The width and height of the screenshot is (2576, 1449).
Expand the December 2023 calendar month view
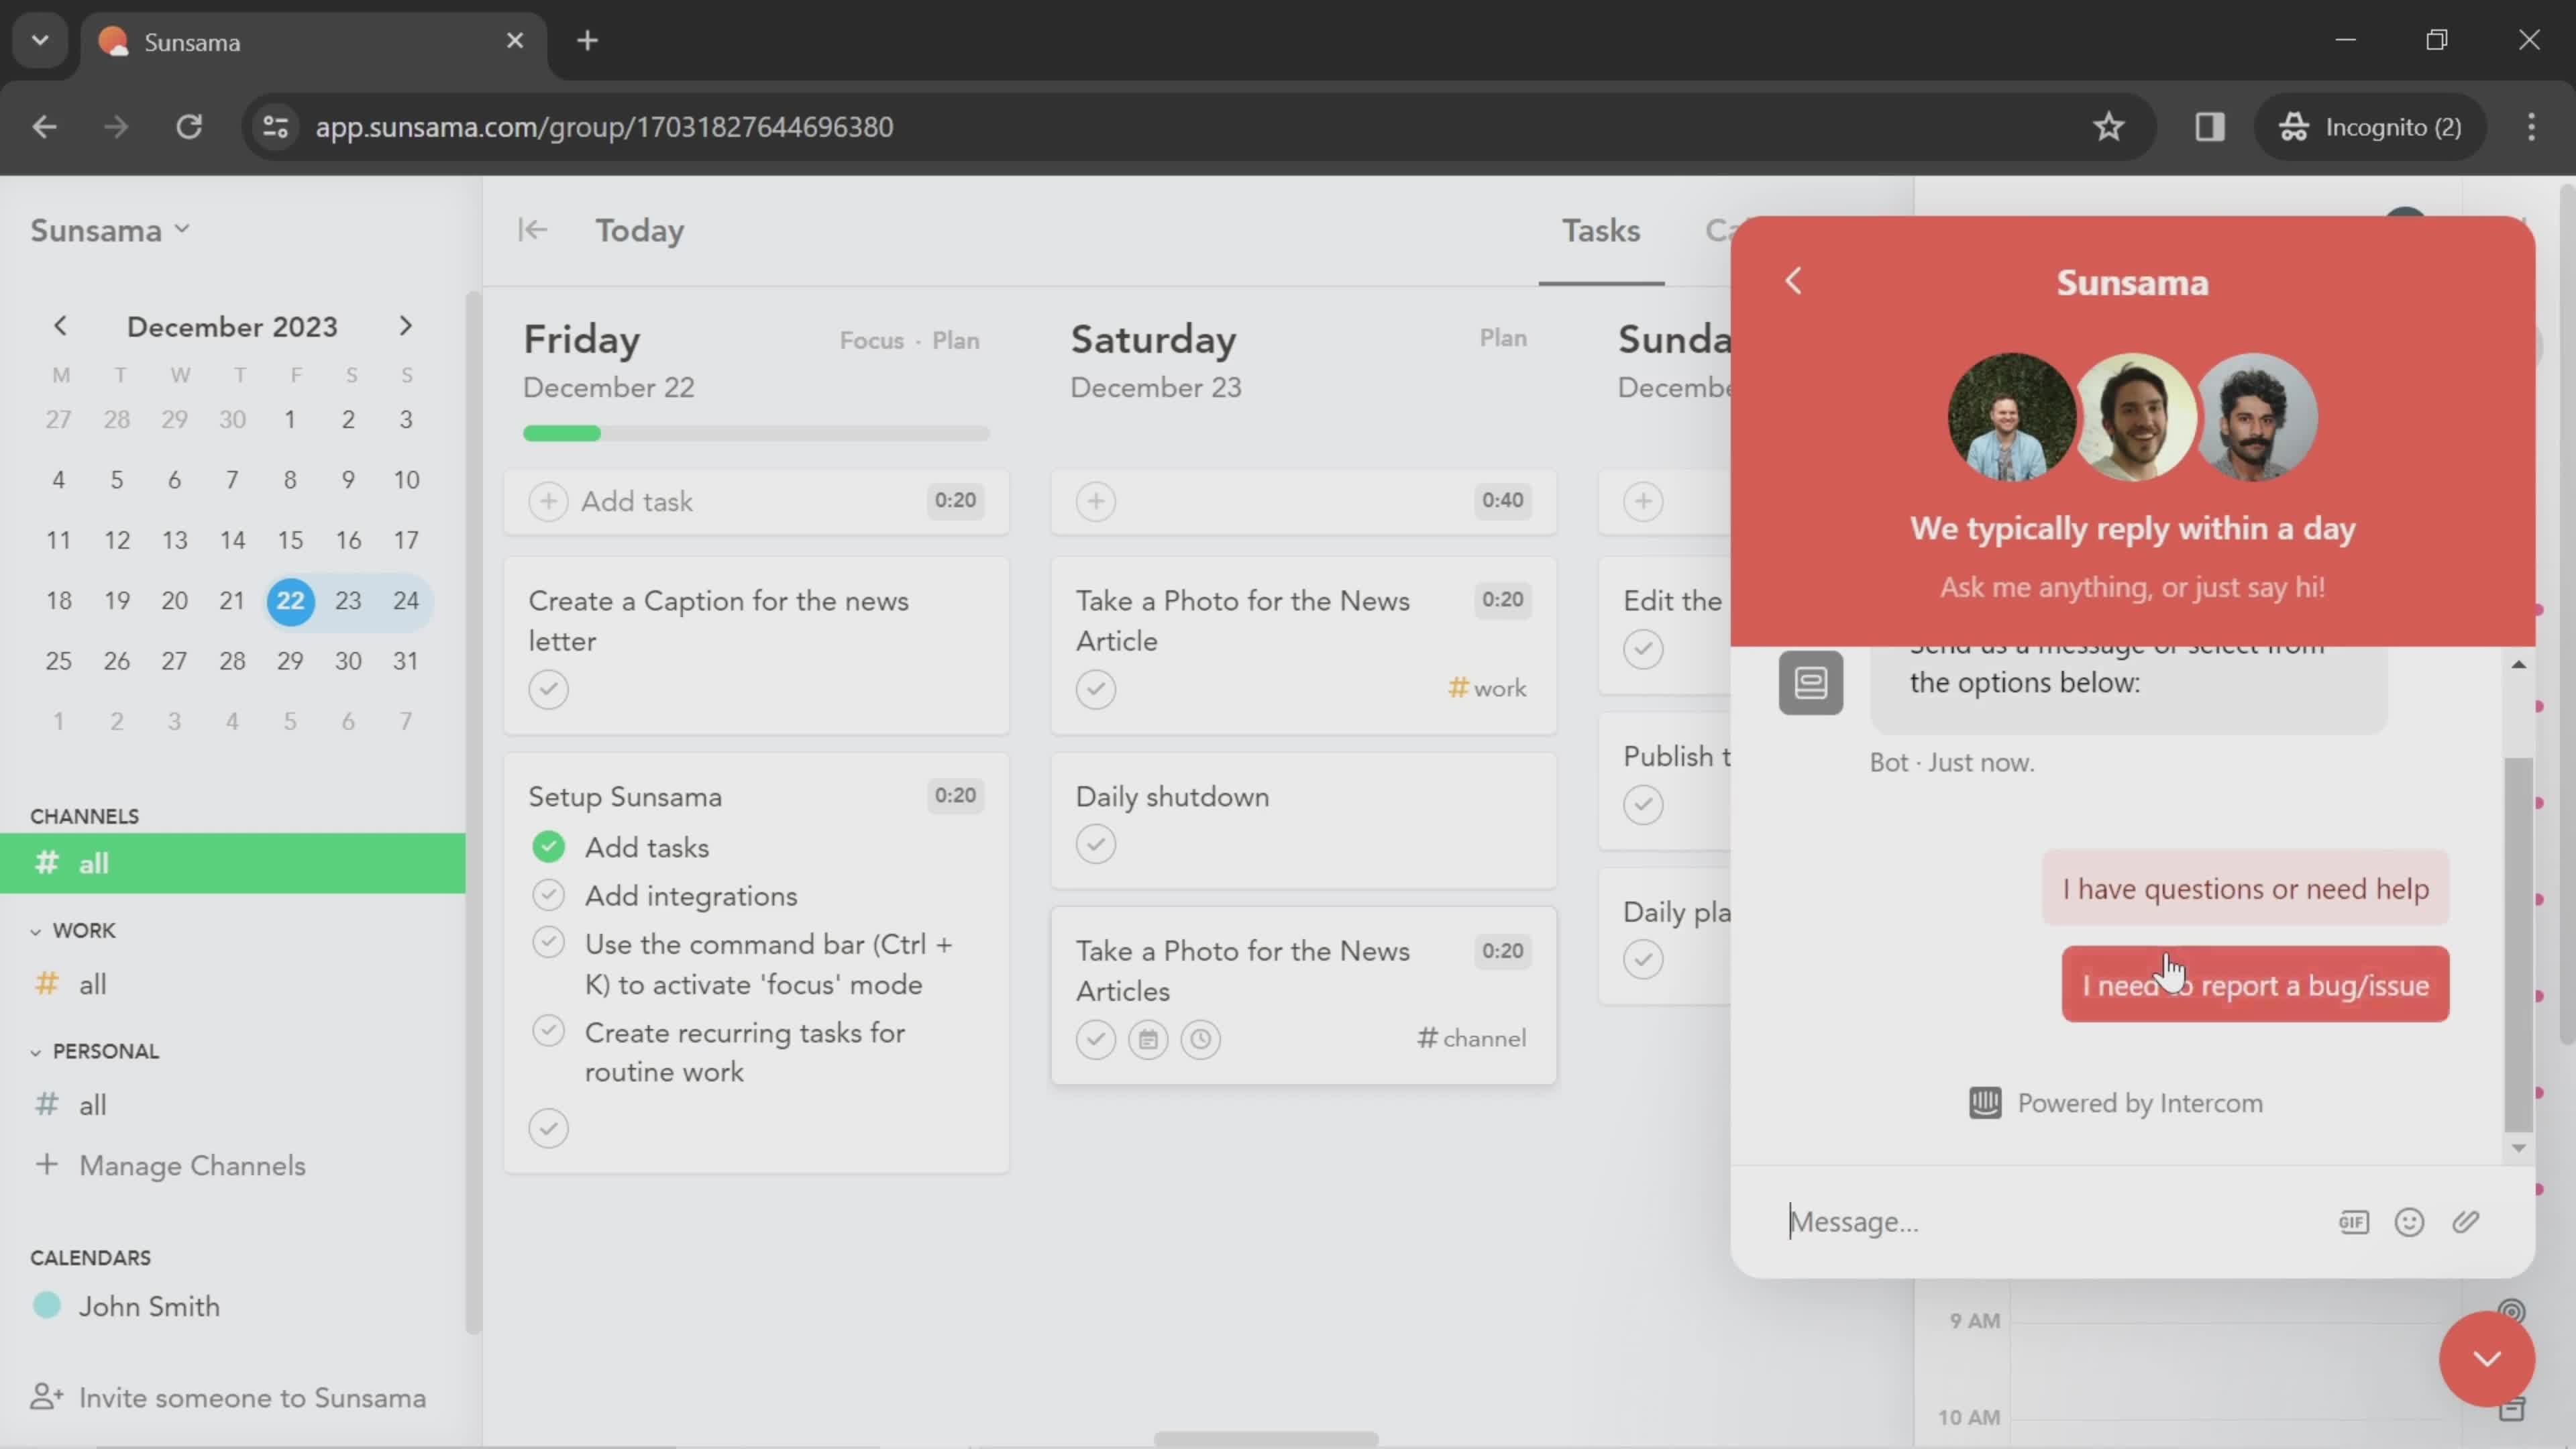click(230, 325)
